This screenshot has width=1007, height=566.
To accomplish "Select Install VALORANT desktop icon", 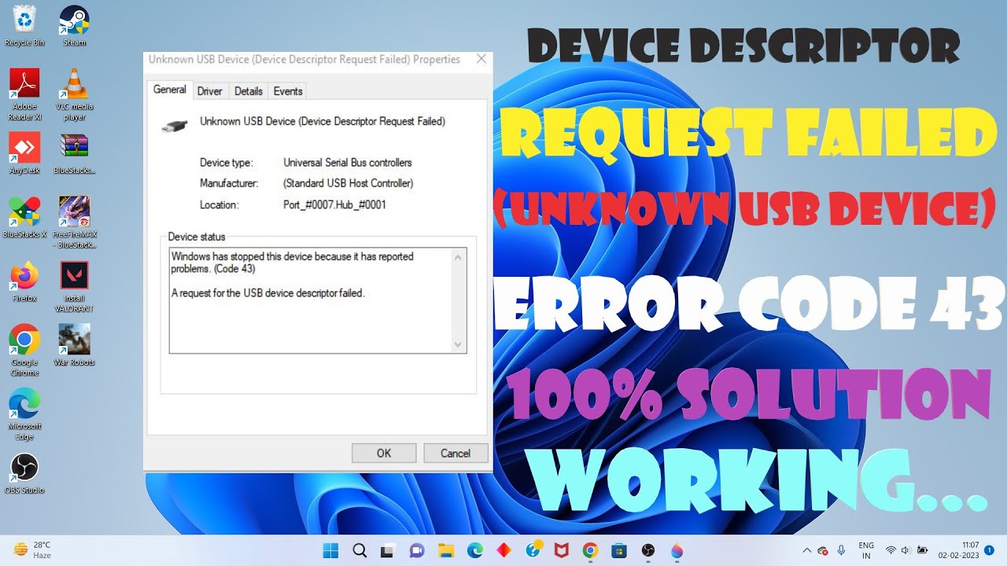I will coord(74,287).
